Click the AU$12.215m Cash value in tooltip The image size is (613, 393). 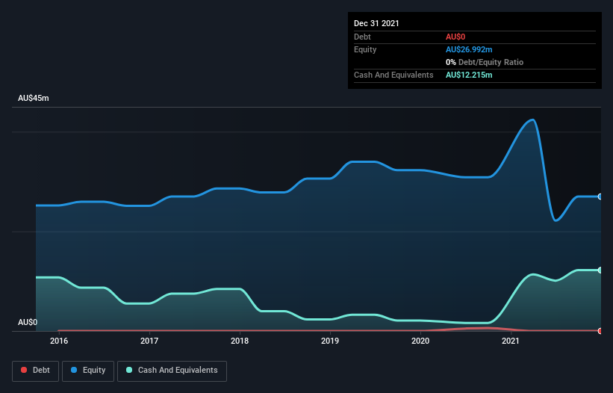click(x=470, y=75)
